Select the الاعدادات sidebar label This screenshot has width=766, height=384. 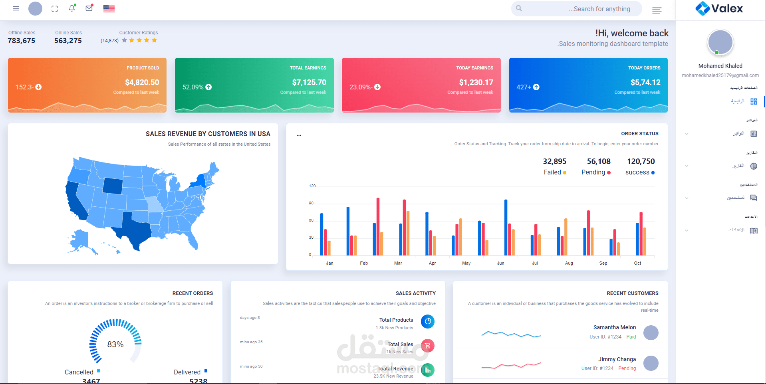click(736, 230)
